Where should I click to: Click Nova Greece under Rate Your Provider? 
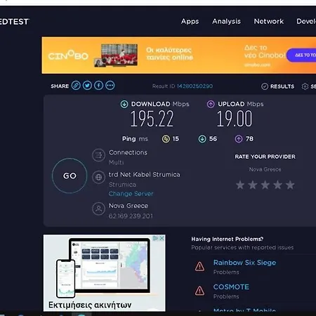(x=265, y=169)
